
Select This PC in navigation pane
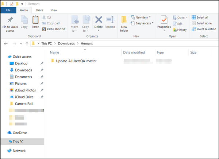click(x=23, y=141)
